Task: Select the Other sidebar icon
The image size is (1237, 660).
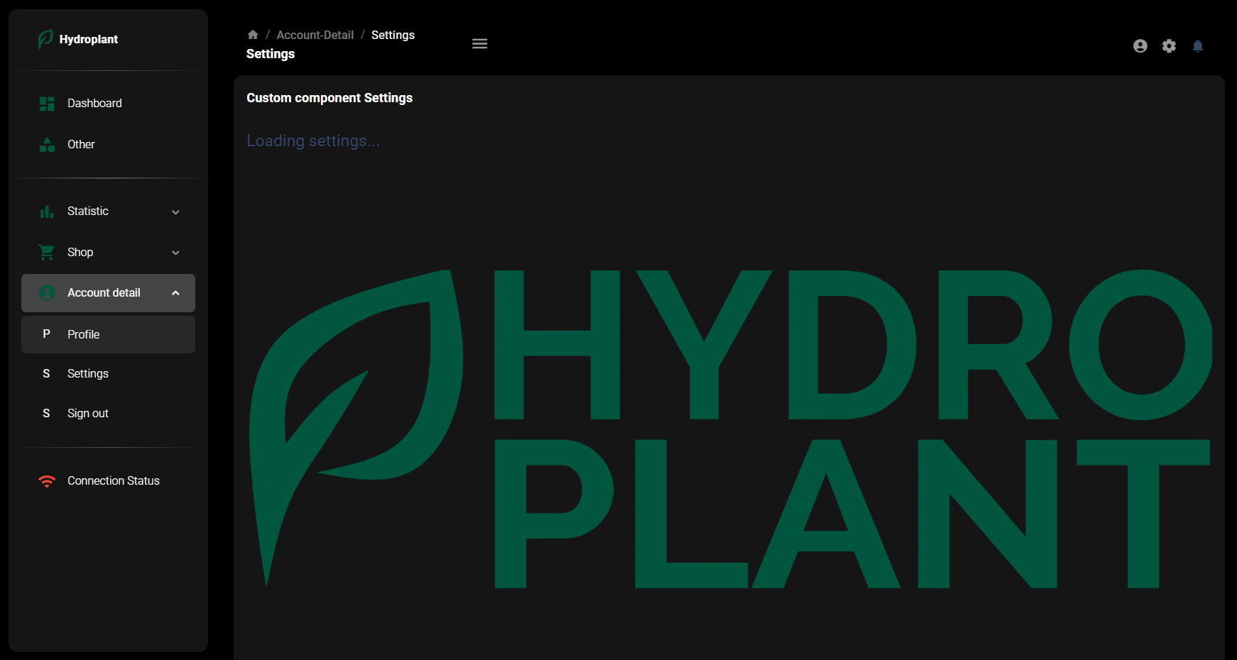Action: click(47, 144)
